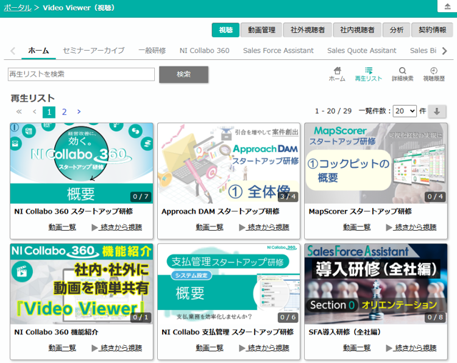Click the ポータル breadcrumb link
This screenshot has height=363, width=457.
[17, 8]
